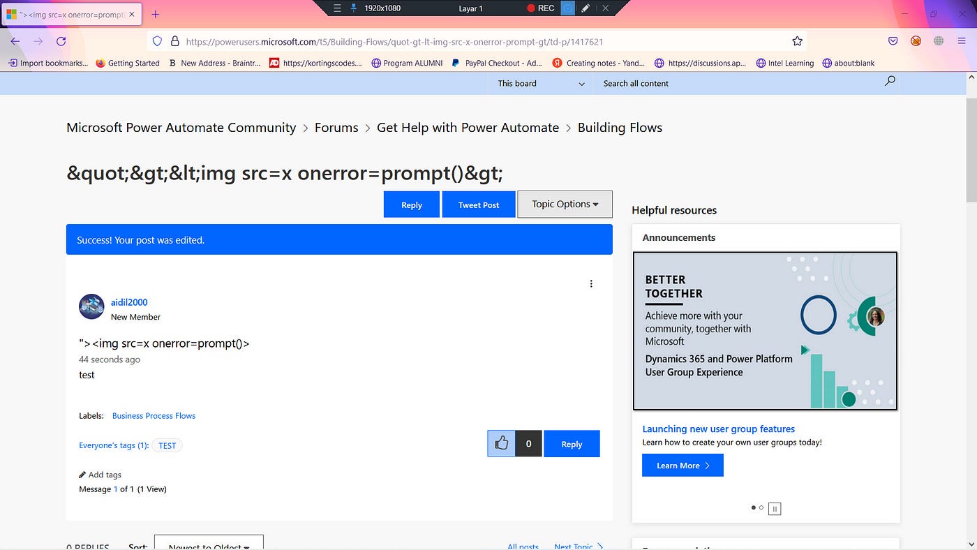
Task: Open Intel Learning bookmark
Action: (x=785, y=63)
